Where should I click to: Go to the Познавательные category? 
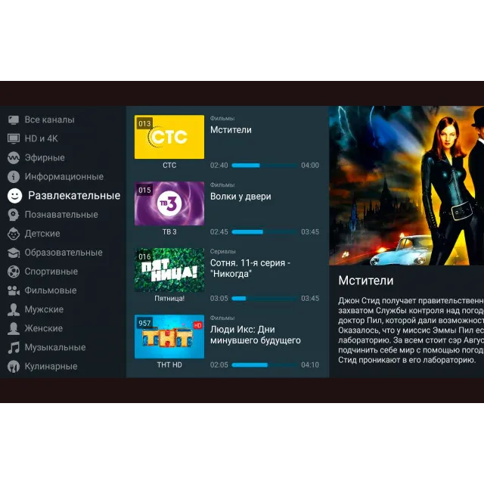63,215
